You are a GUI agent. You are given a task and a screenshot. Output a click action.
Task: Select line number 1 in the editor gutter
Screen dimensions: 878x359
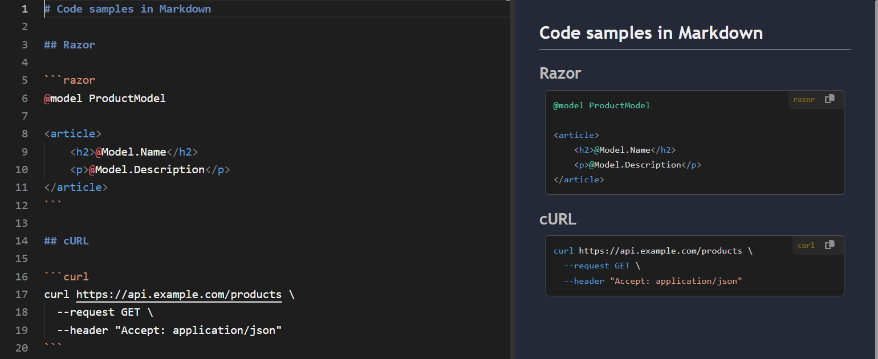point(25,9)
